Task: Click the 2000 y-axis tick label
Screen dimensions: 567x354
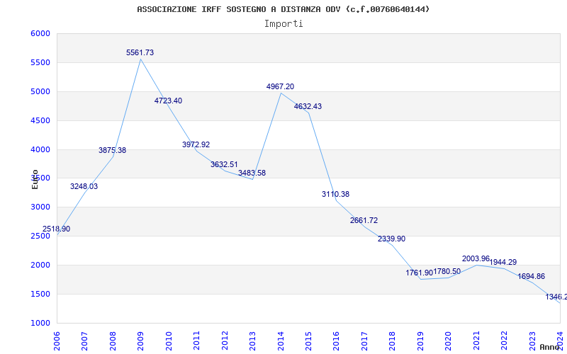Action: coord(40,265)
